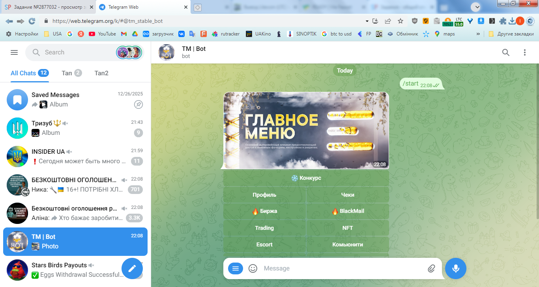
Task: Expand hidden bookmarks with double chevron
Action: tap(478, 34)
